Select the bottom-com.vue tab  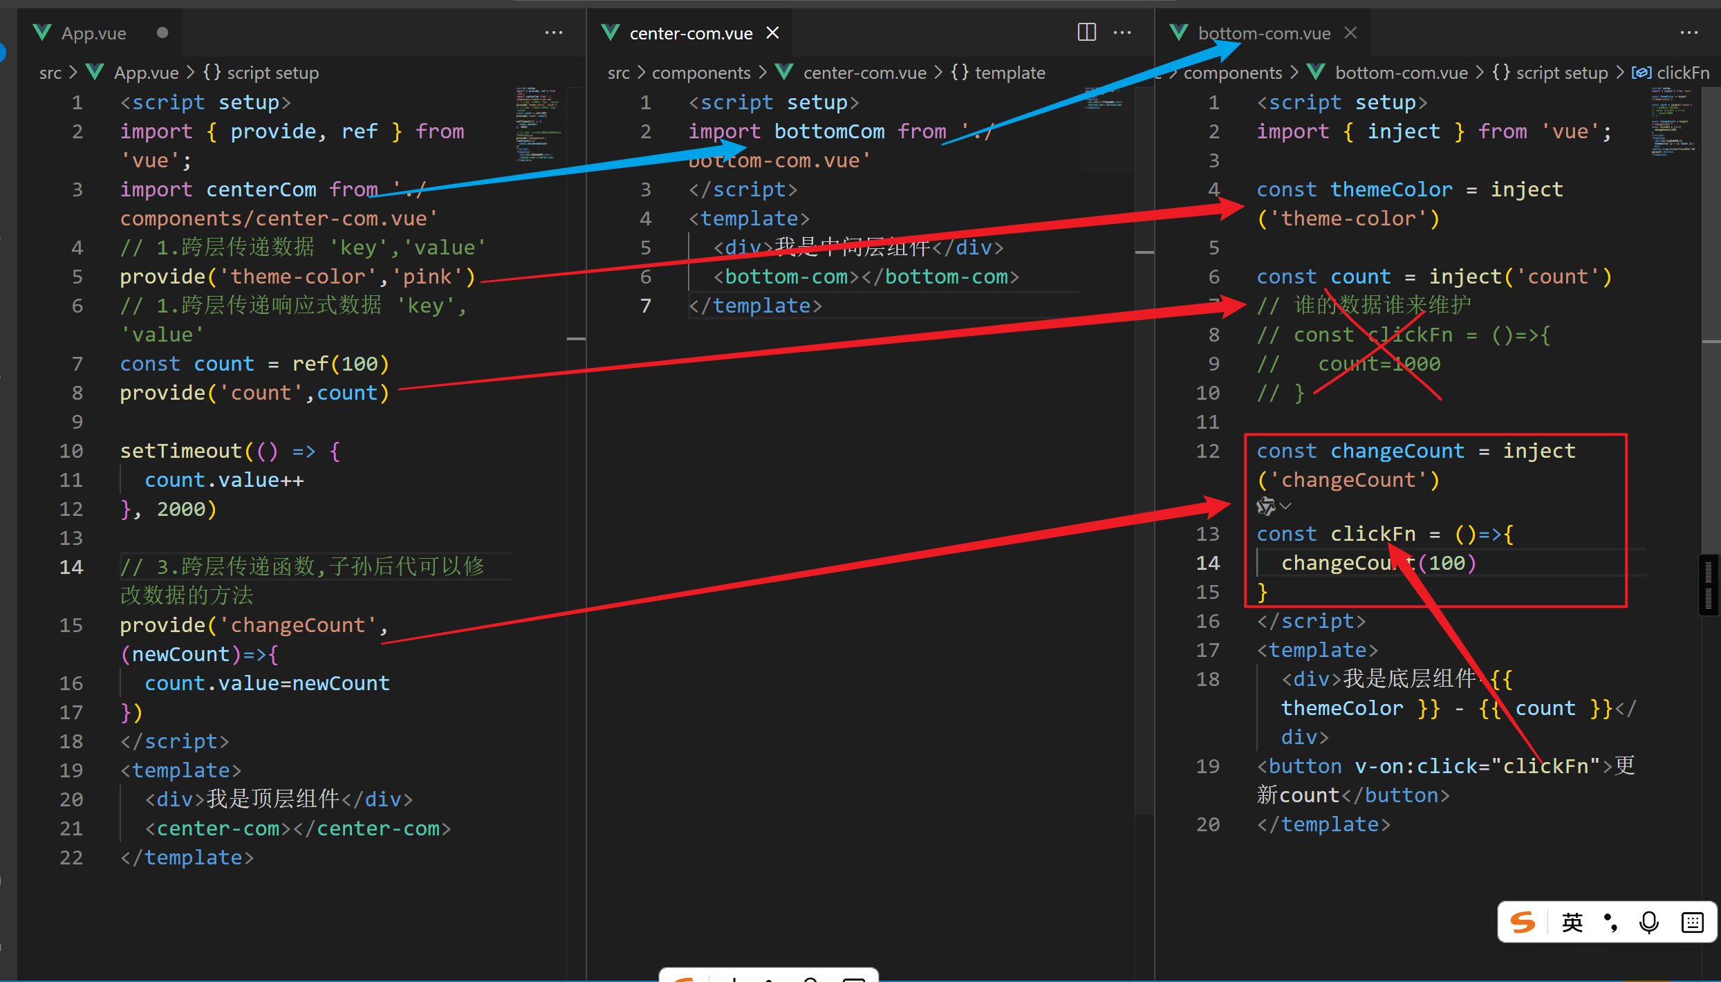click(x=1263, y=33)
